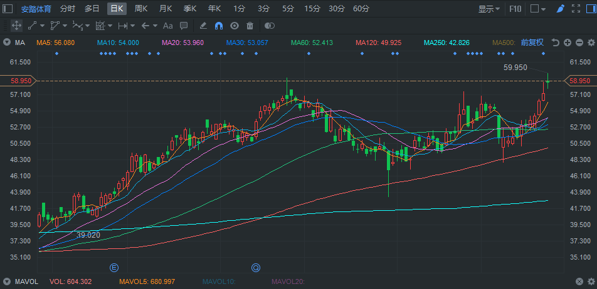Image resolution: width=597 pixels, height=289 pixels.
Task: Select the 年K yearly candlestick tab
Action: coord(214,9)
